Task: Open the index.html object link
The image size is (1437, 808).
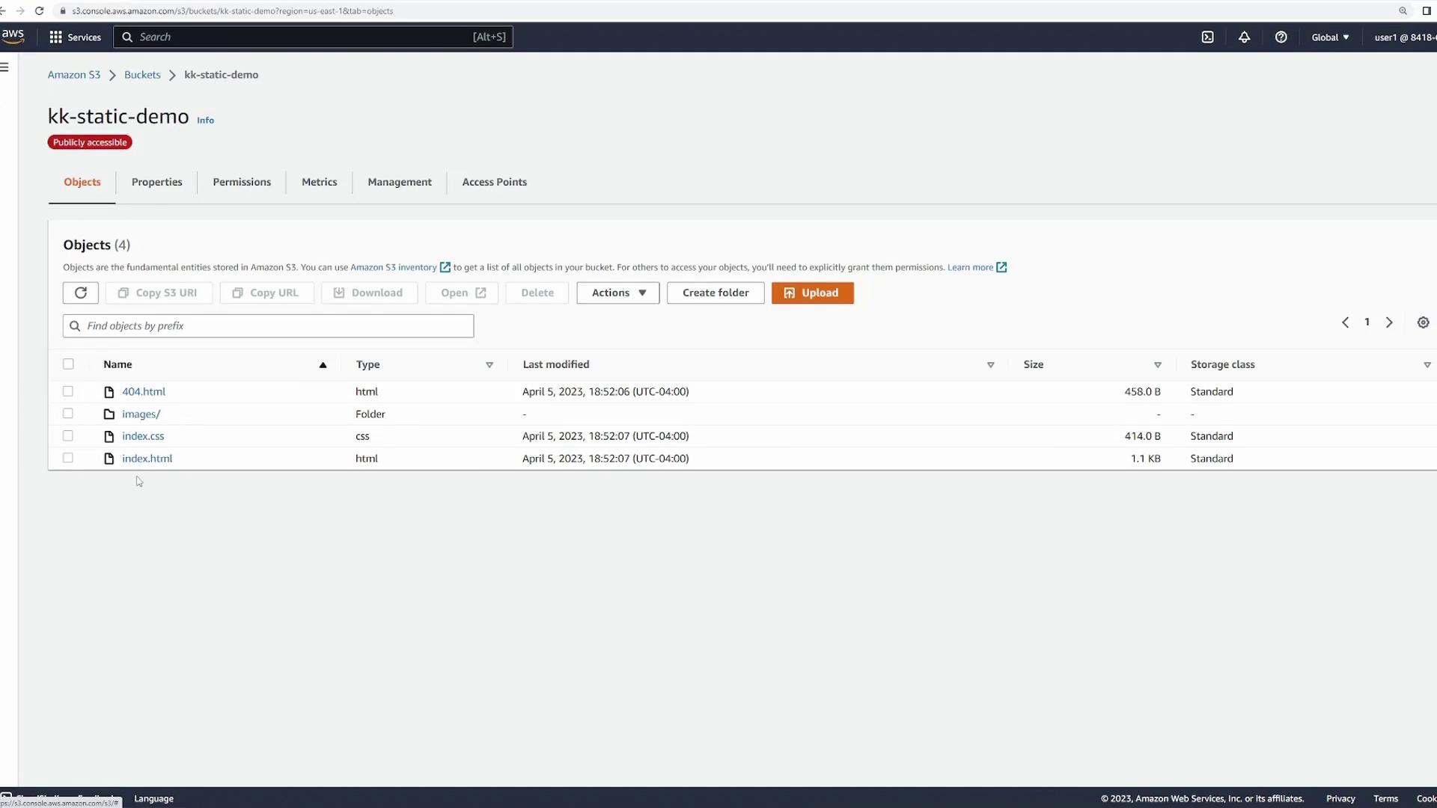Action: [147, 459]
